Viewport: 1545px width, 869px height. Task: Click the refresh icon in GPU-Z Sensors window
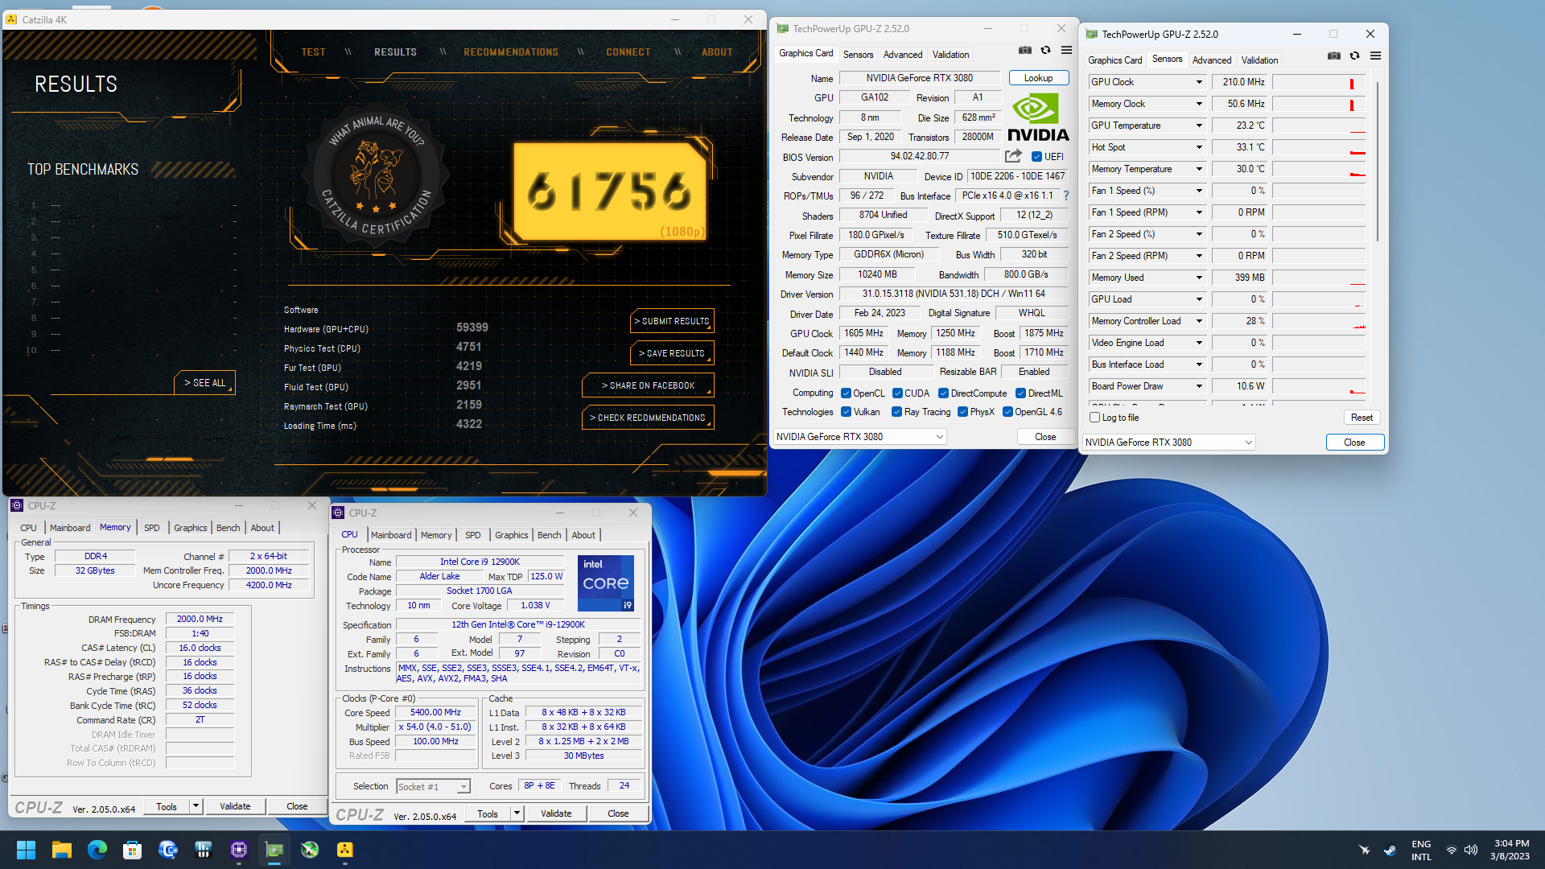pos(1354,56)
